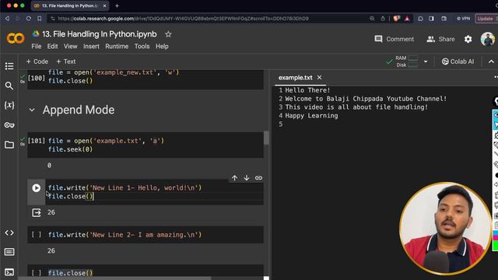Open the View menu
Viewport: 498px width, 280px height.
coord(71,47)
